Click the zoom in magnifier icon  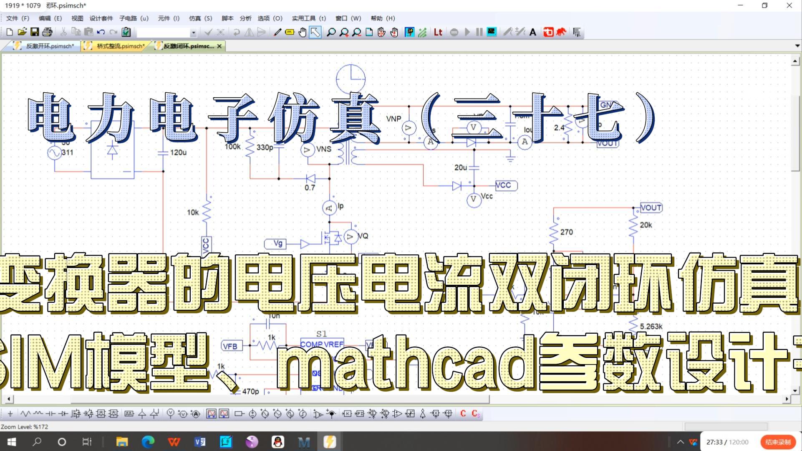tap(344, 32)
